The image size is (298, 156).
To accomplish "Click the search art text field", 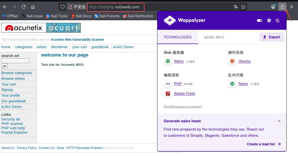I will [x=15, y=61].
